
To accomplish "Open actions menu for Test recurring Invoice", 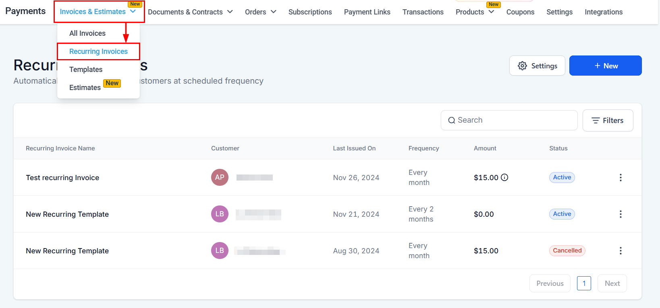I will [x=621, y=177].
